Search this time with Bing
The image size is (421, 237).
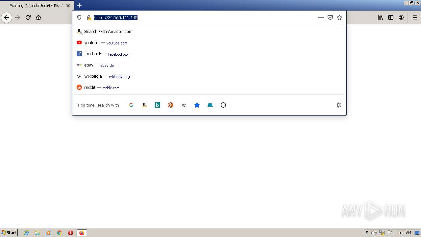pyautogui.click(x=158, y=105)
